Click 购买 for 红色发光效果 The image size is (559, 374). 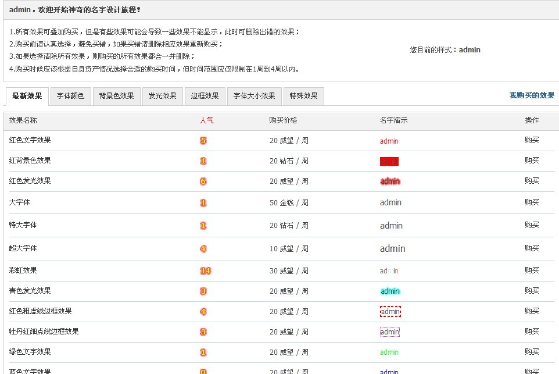tap(532, 181)
